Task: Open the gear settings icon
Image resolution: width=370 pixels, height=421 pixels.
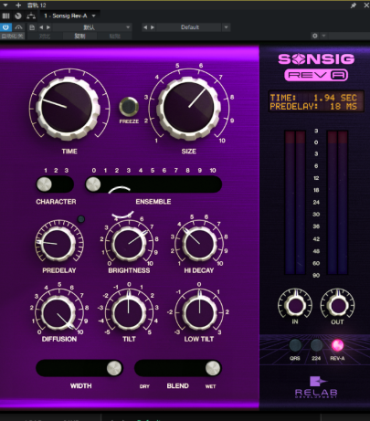Action: pos(315,36)
